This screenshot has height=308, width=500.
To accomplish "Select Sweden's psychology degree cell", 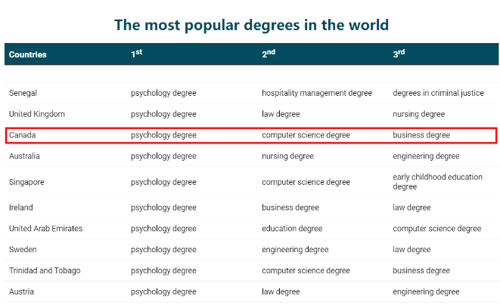I will (x=163, y=250).
